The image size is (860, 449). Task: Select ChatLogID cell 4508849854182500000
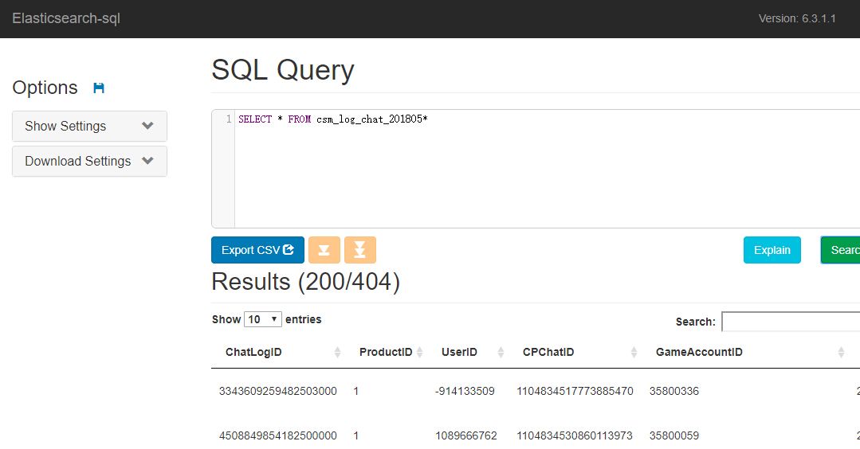(278, 435)
